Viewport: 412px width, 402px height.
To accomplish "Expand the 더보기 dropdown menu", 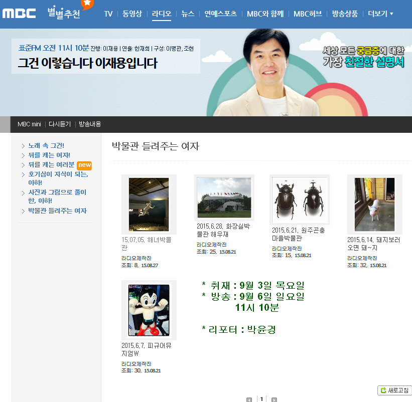I will click(380, 14).
